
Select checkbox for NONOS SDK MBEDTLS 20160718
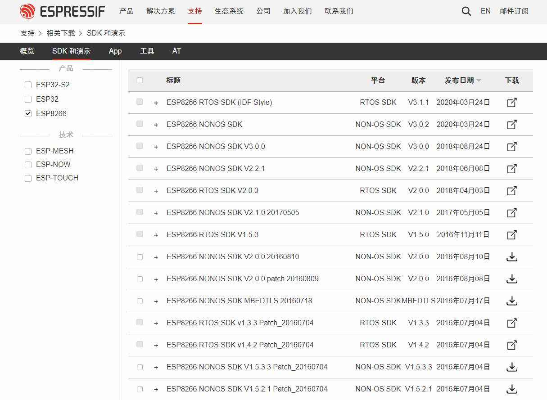[140, 301]
